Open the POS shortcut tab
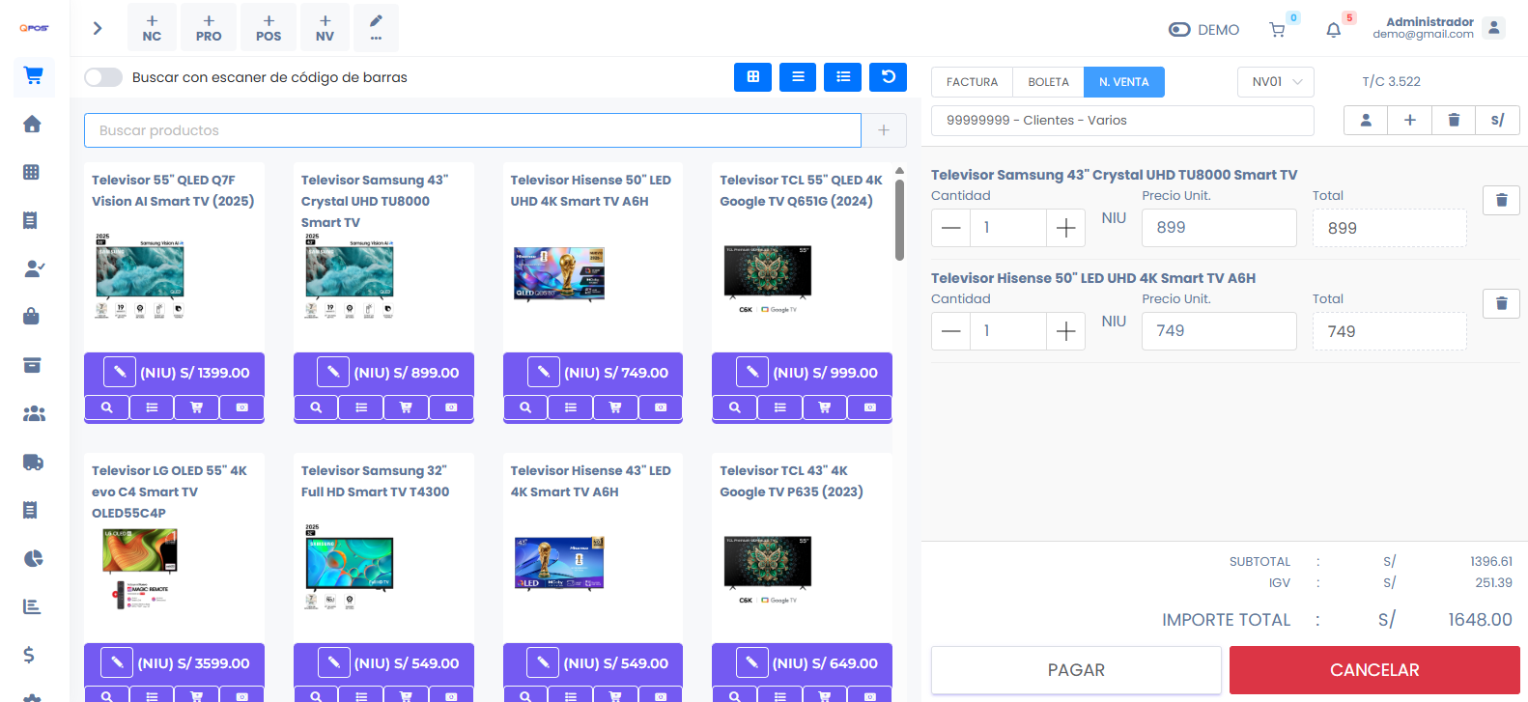Image resolution: width=1528 pixels, height=702 pixels. (269, 27)
